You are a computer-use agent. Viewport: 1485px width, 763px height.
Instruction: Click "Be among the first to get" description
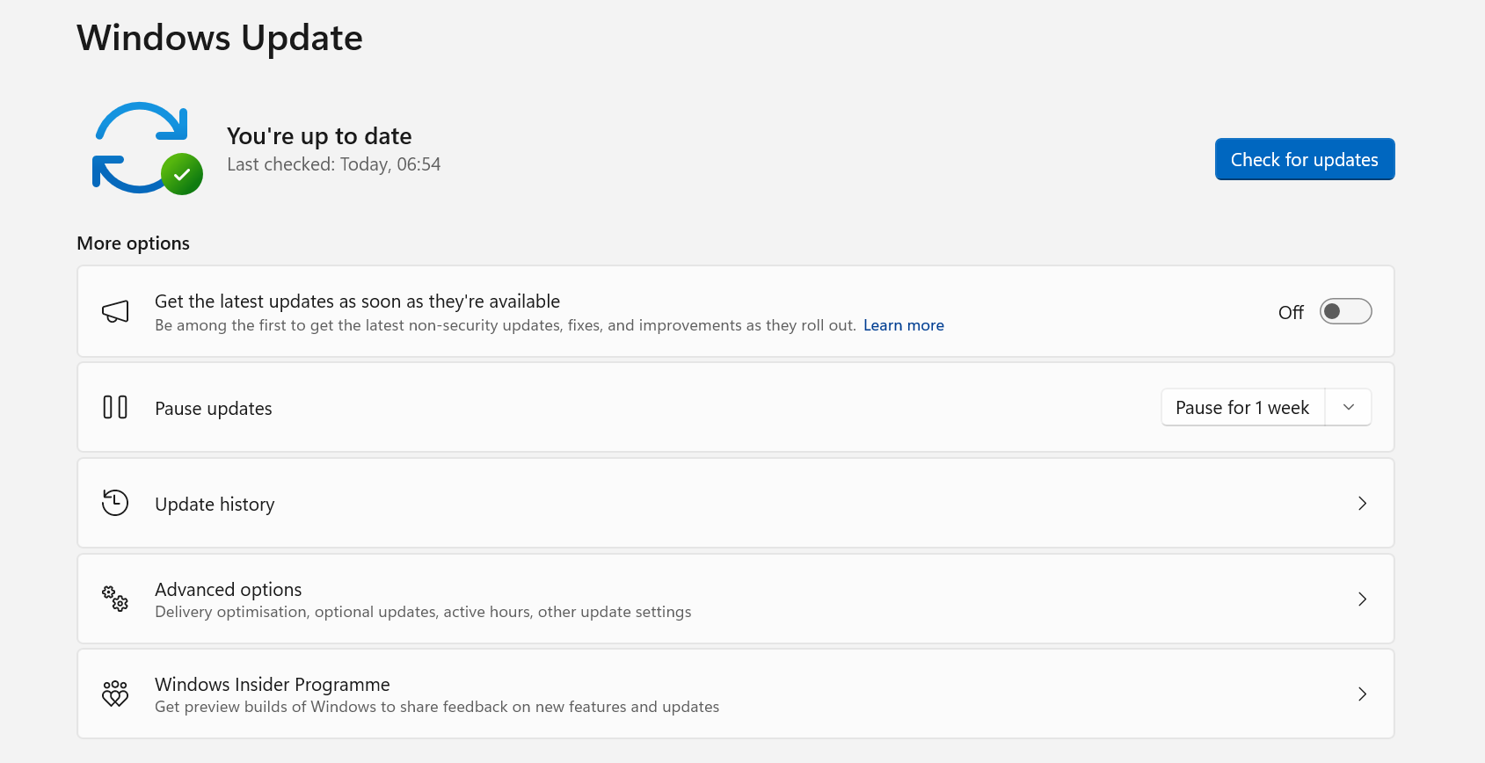[506, 325]
